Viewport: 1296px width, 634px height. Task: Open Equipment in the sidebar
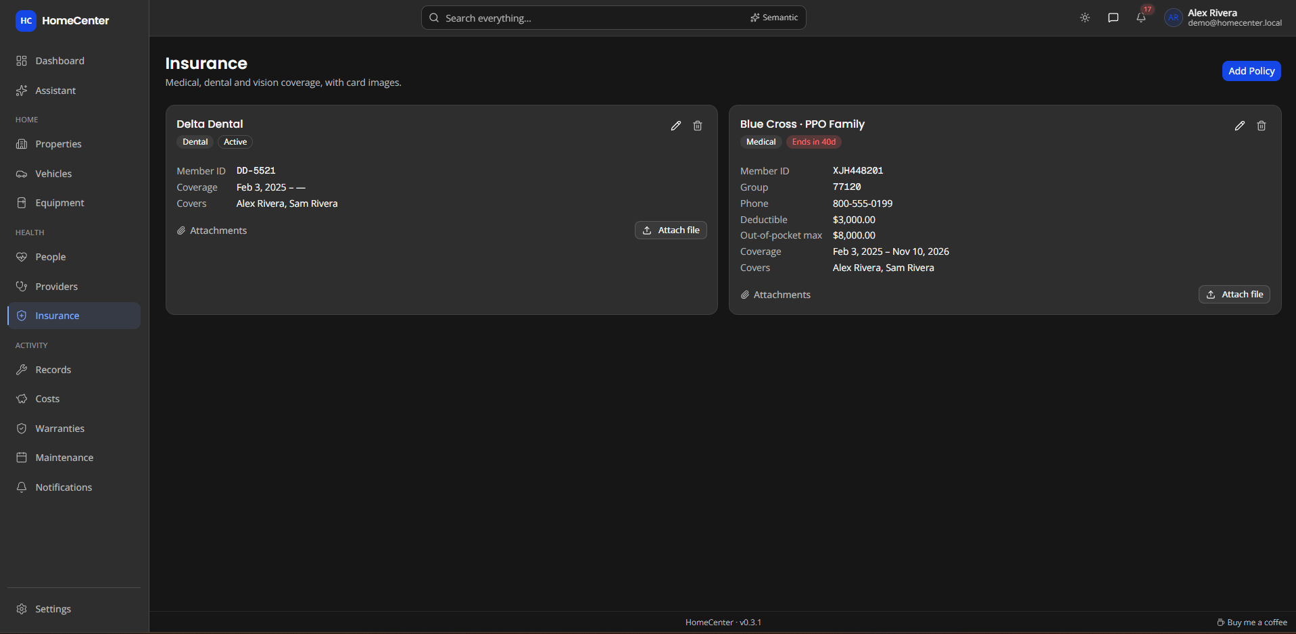tap(74, 203)
